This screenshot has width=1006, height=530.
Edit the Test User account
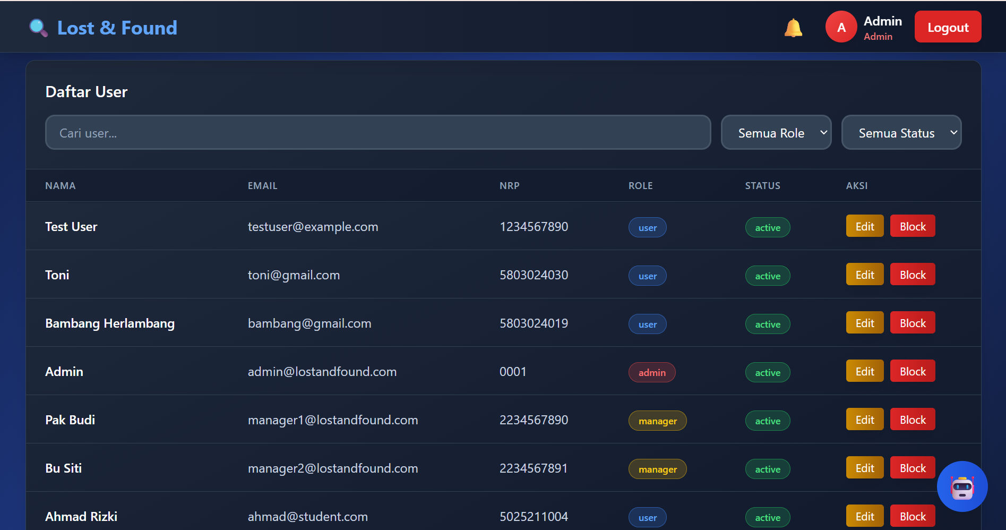coord(864,227)
